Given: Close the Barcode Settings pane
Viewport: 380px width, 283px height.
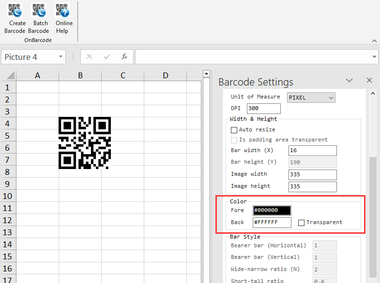Looking at the screenshot, I should tap(369, 80).
